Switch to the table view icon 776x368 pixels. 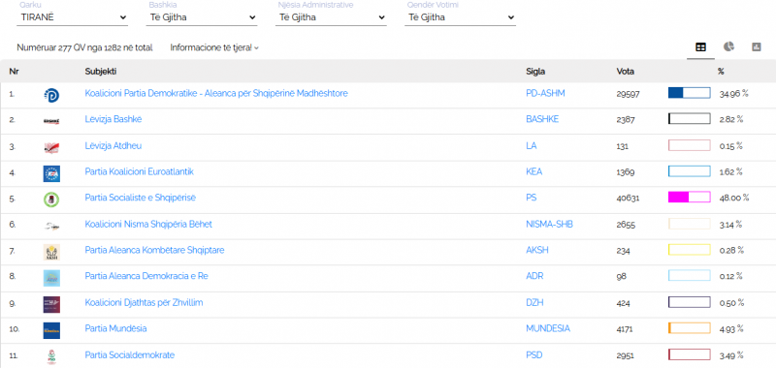pyautogui.click(x=700, y=47)
